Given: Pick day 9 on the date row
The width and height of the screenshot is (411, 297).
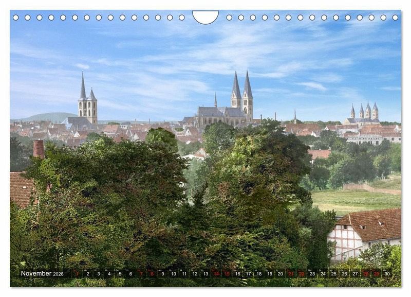Looking at the screenshot, I should (162, 274).
